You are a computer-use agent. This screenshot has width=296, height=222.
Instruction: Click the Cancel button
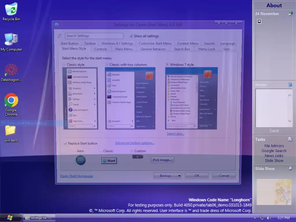point(224,176)
